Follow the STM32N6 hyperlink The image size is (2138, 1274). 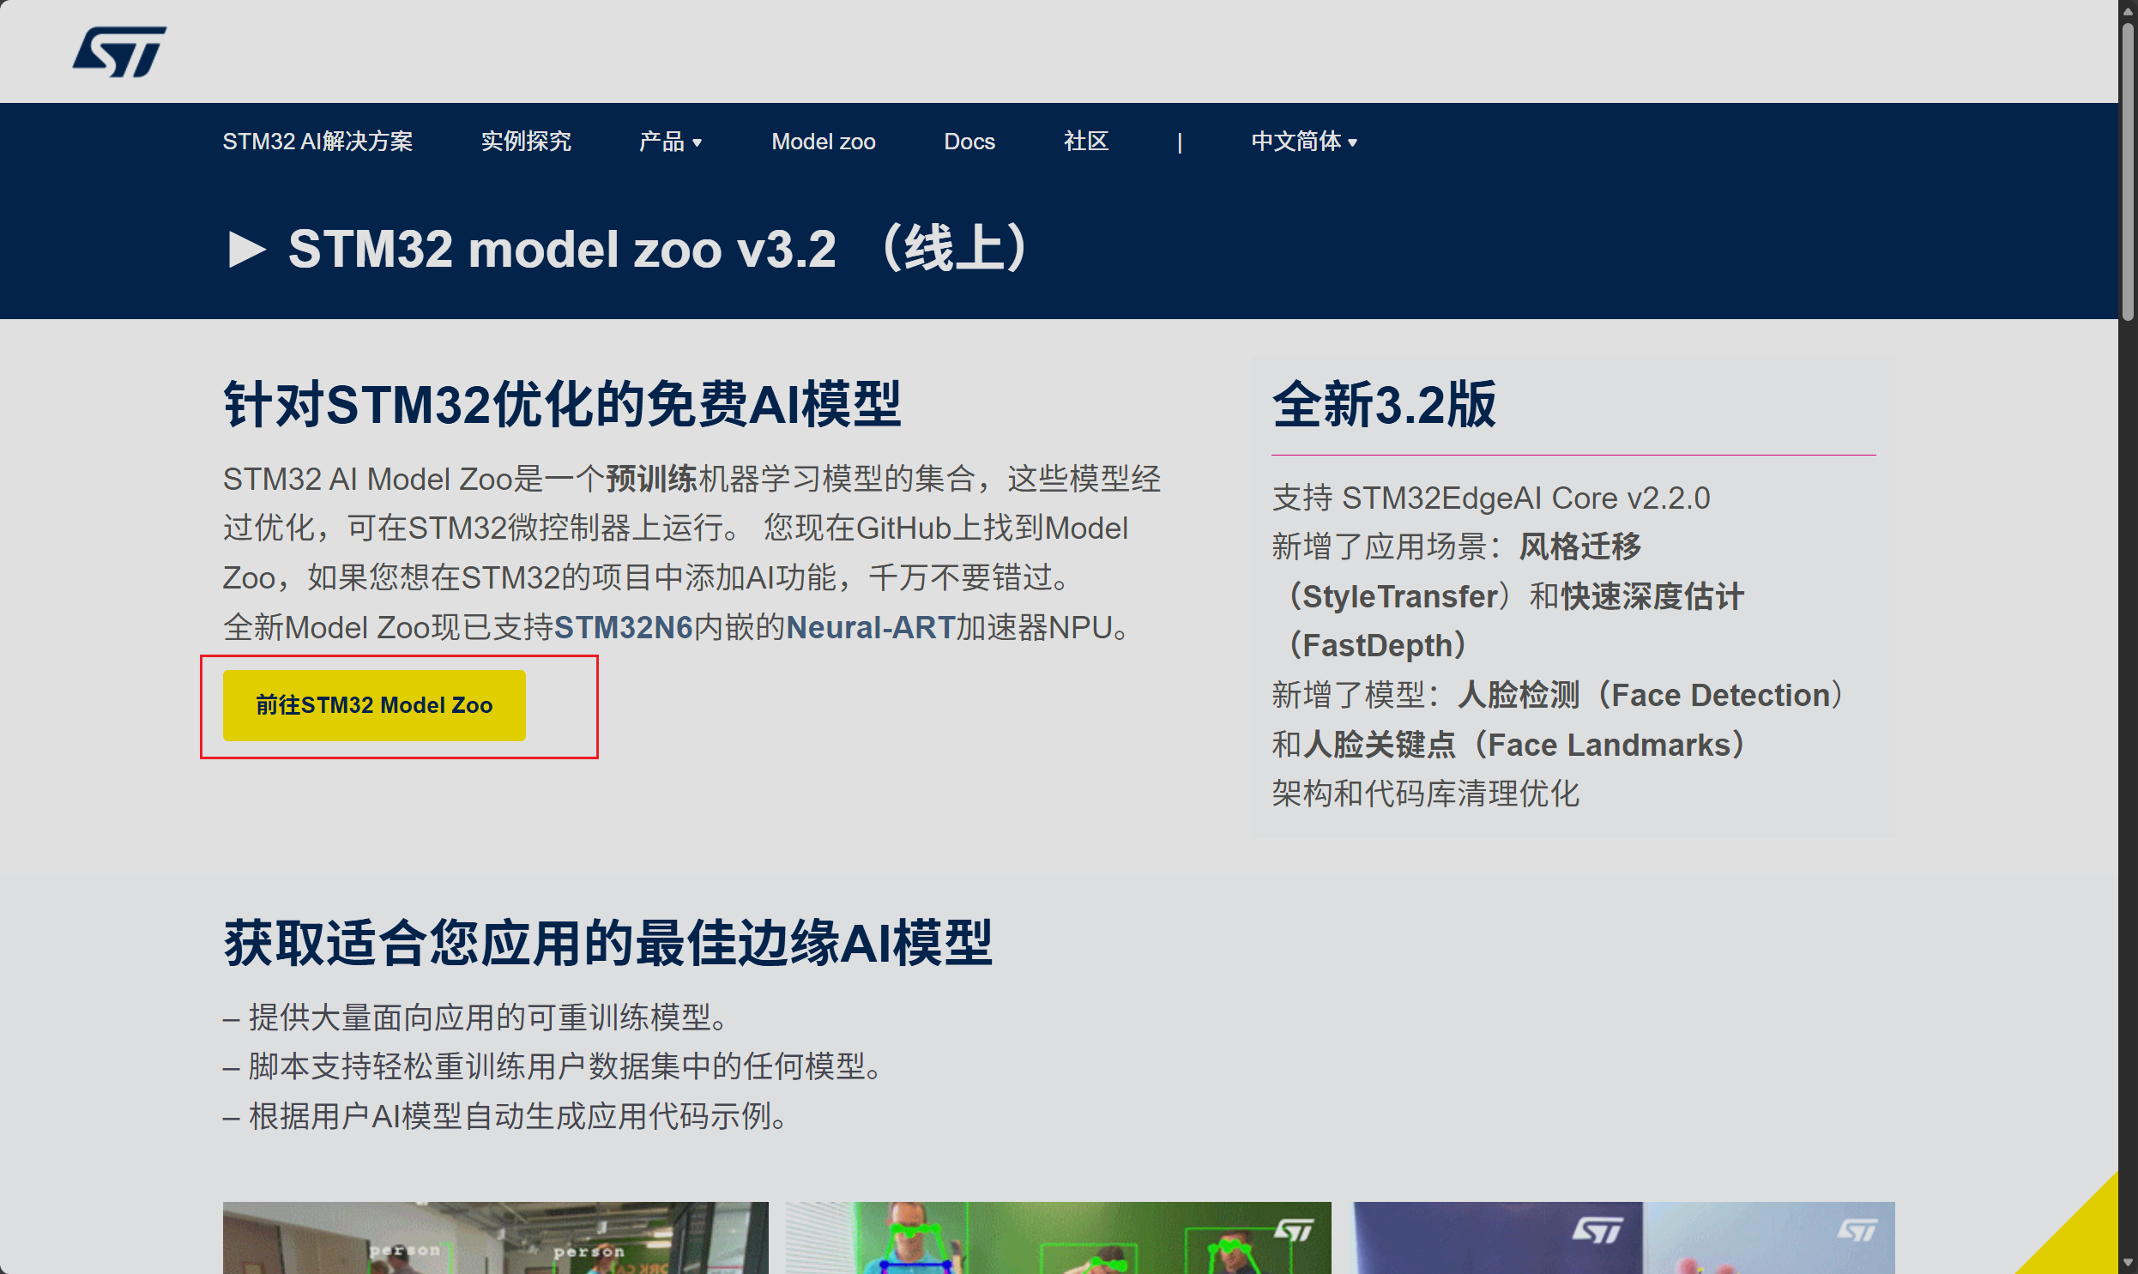point(623,627)
